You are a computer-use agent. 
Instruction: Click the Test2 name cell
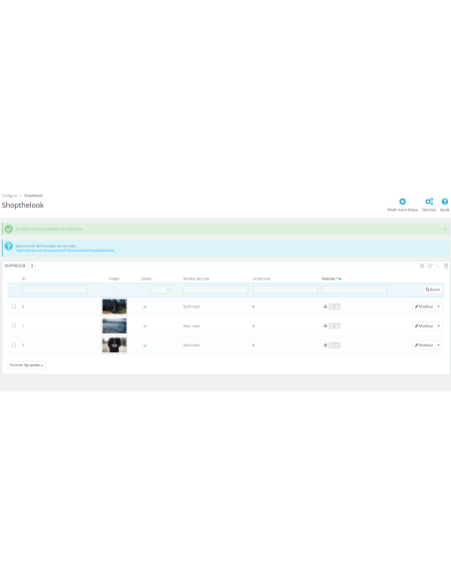(x=192, y=345)
